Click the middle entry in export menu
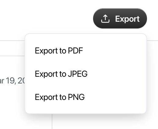 pos(86,74)
